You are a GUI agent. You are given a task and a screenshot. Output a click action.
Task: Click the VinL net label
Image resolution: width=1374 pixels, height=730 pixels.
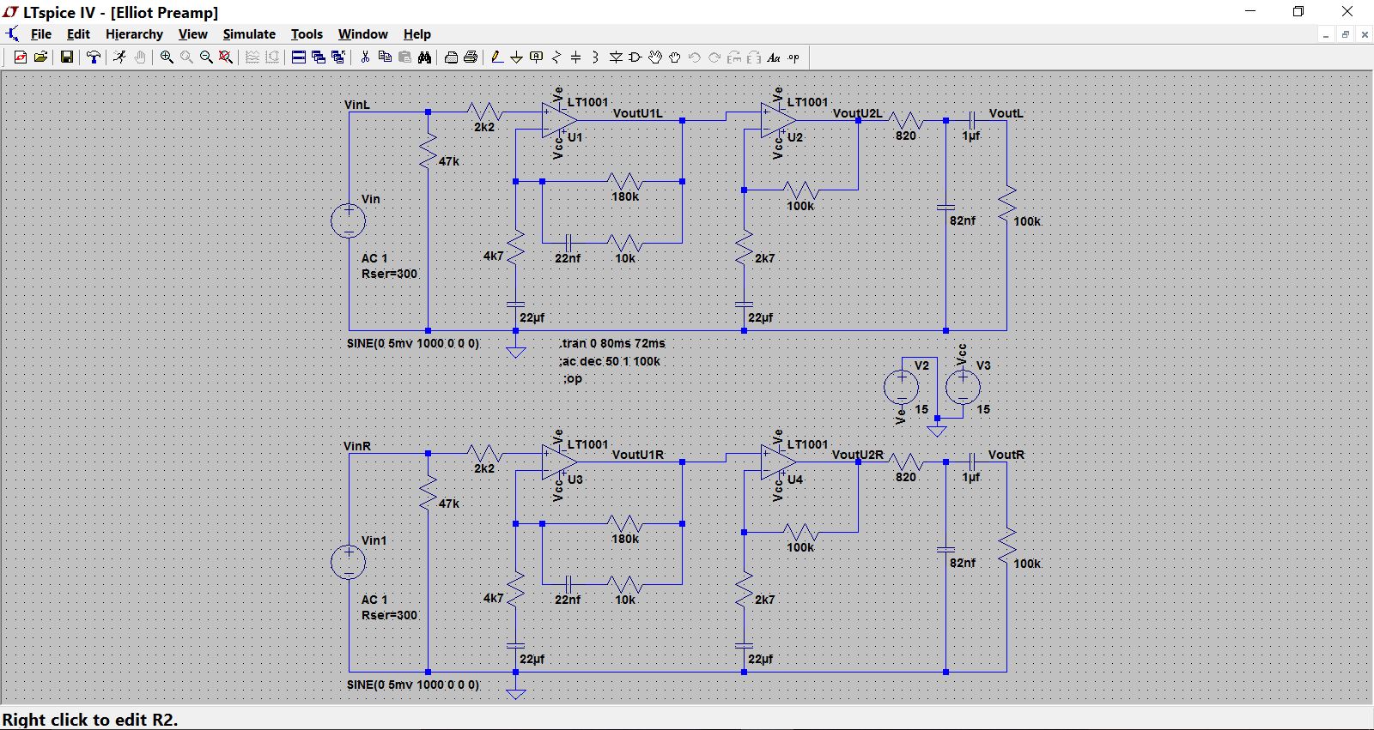(x=357, y=105)
